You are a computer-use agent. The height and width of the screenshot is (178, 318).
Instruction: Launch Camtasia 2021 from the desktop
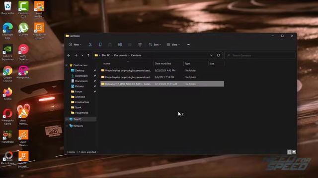(23, 9)
